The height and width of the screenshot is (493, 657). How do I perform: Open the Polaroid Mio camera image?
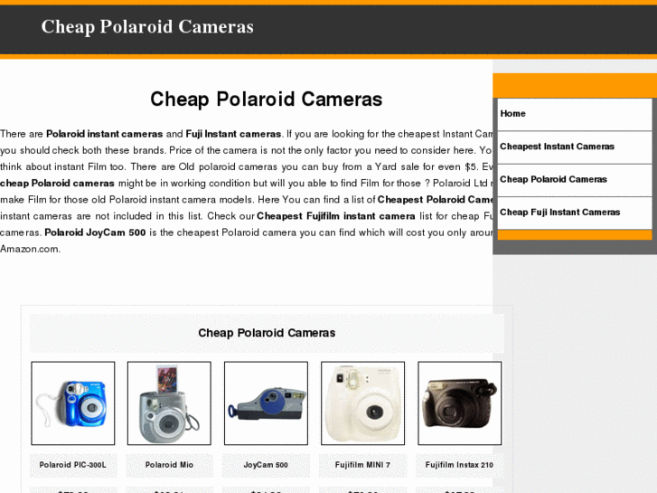(x=169, y=403)
